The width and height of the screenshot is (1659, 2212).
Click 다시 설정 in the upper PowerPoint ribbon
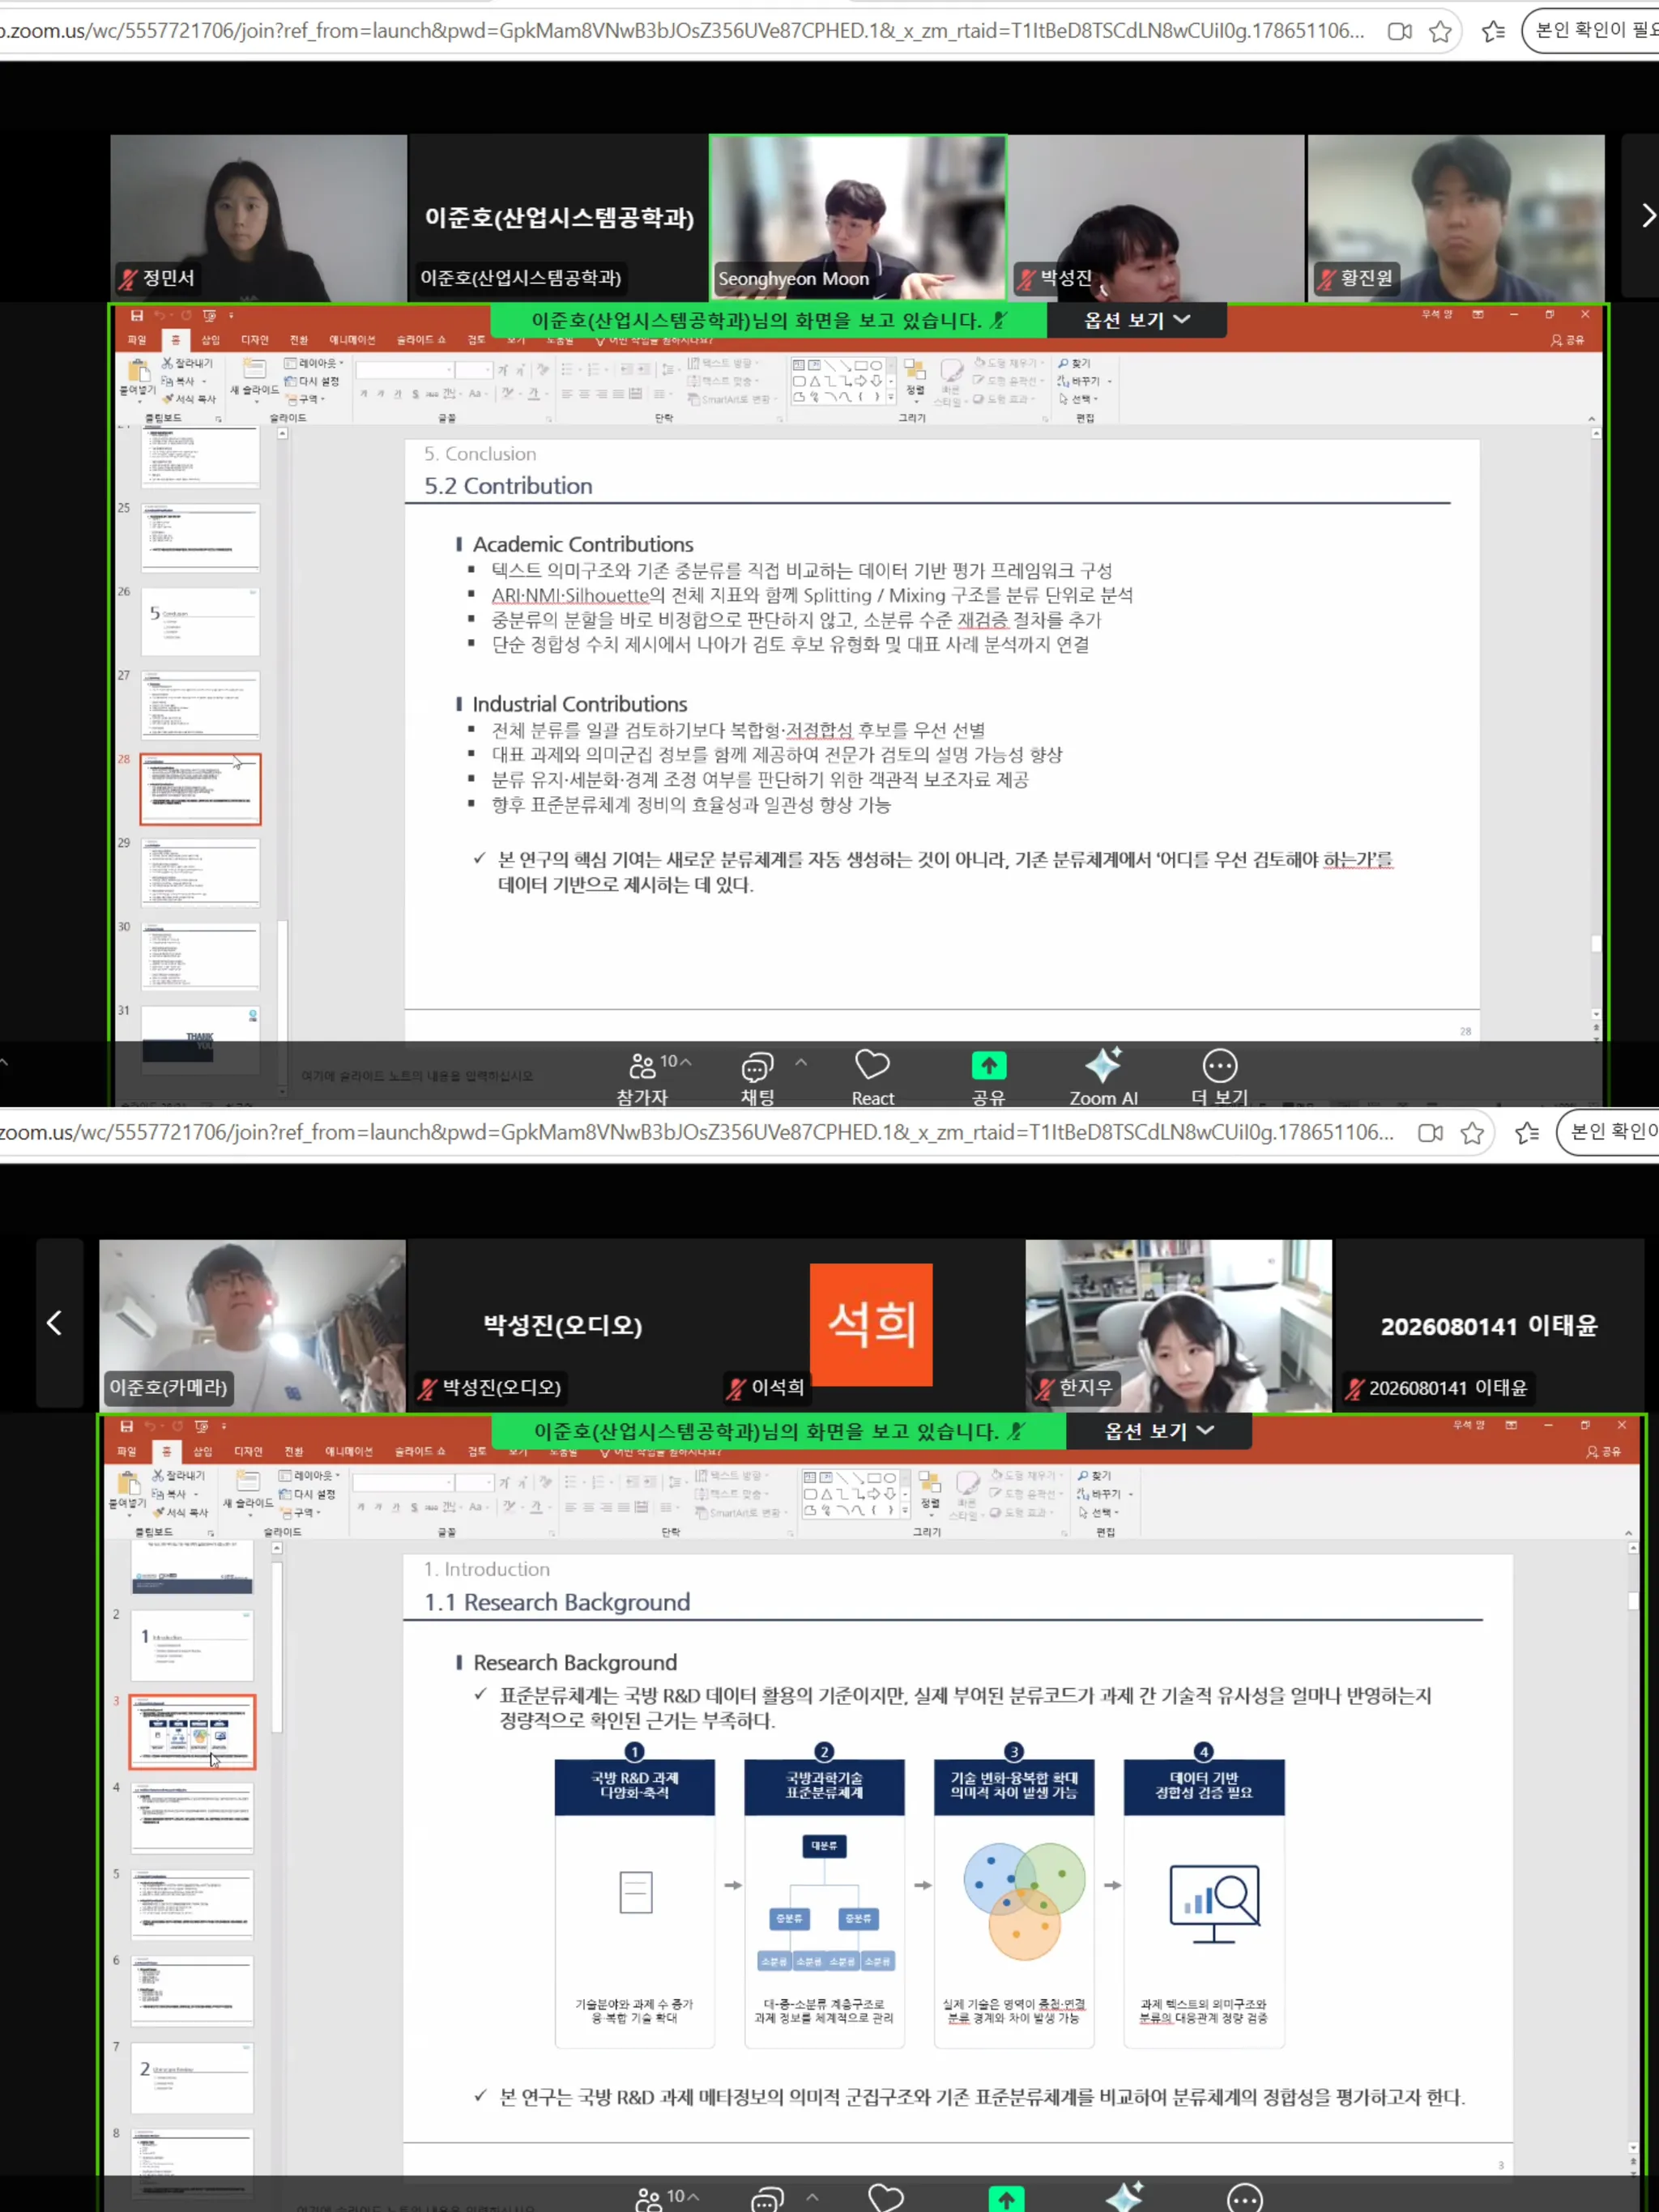[312, 381]
